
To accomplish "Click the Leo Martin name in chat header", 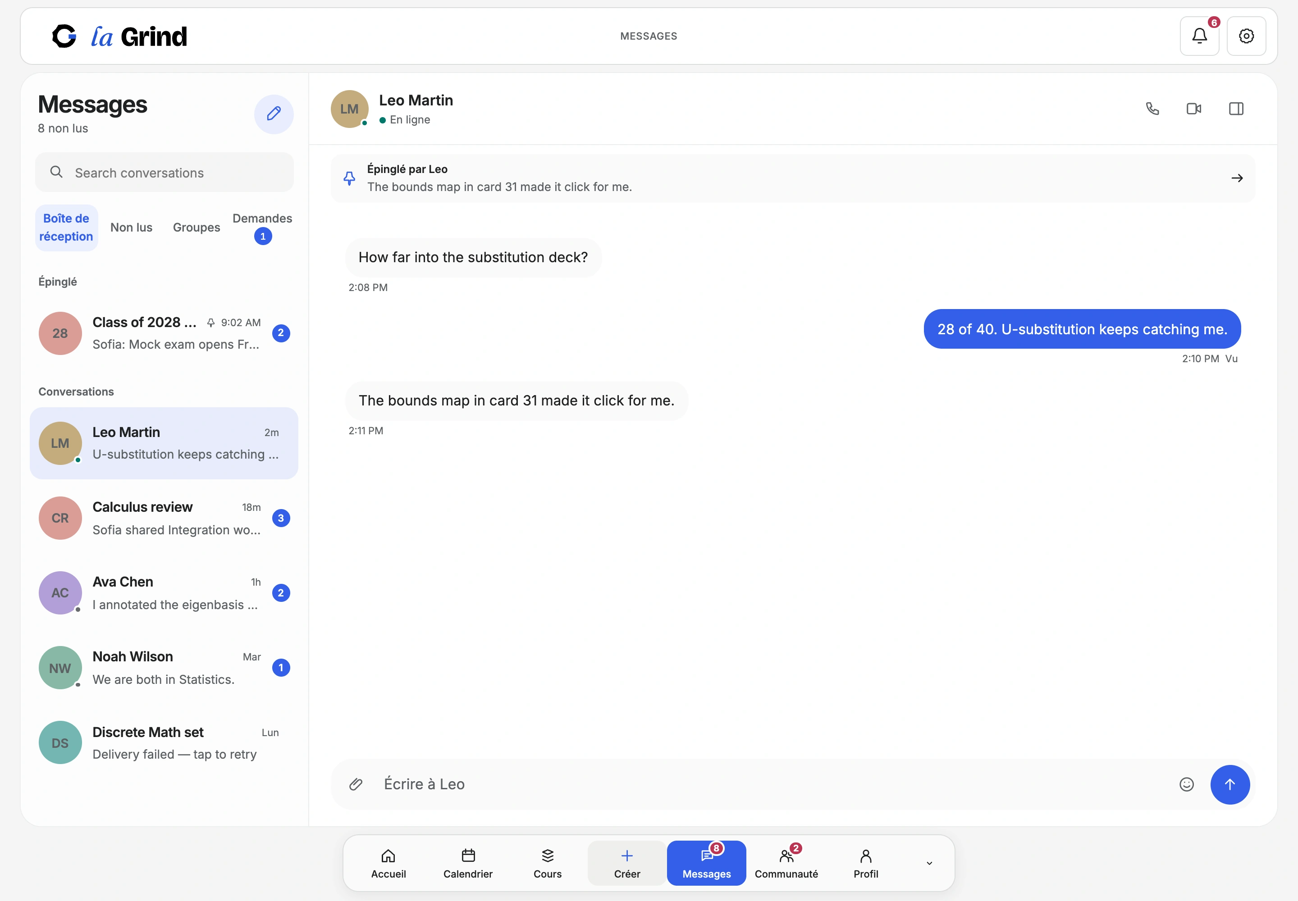I will pos(416,100).
